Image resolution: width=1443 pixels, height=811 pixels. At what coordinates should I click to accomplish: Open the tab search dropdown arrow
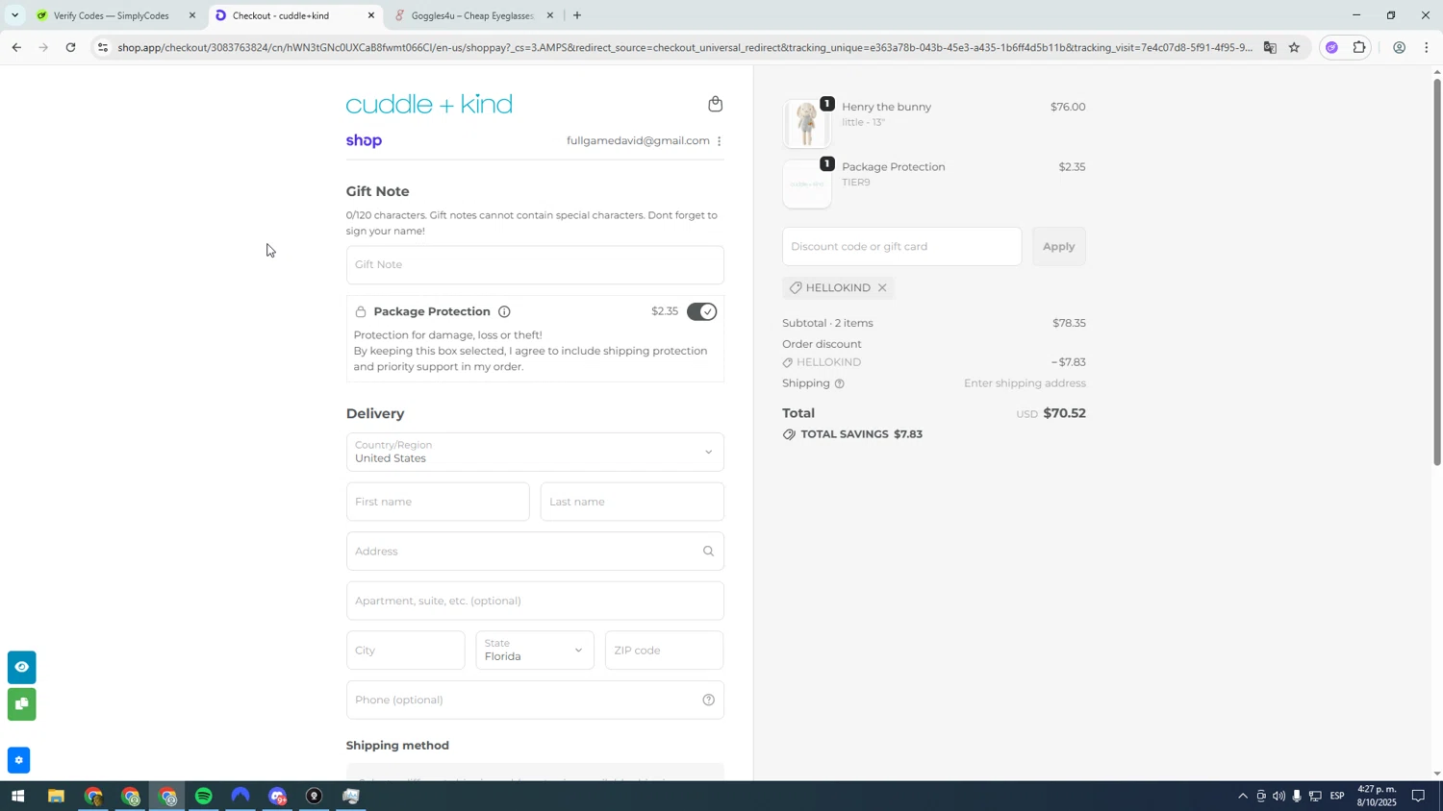(x=14, y=15)
